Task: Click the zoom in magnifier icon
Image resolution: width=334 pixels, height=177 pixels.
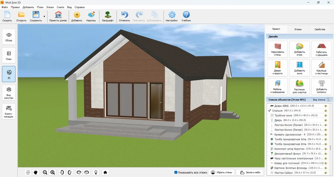Action: (52, 172)
